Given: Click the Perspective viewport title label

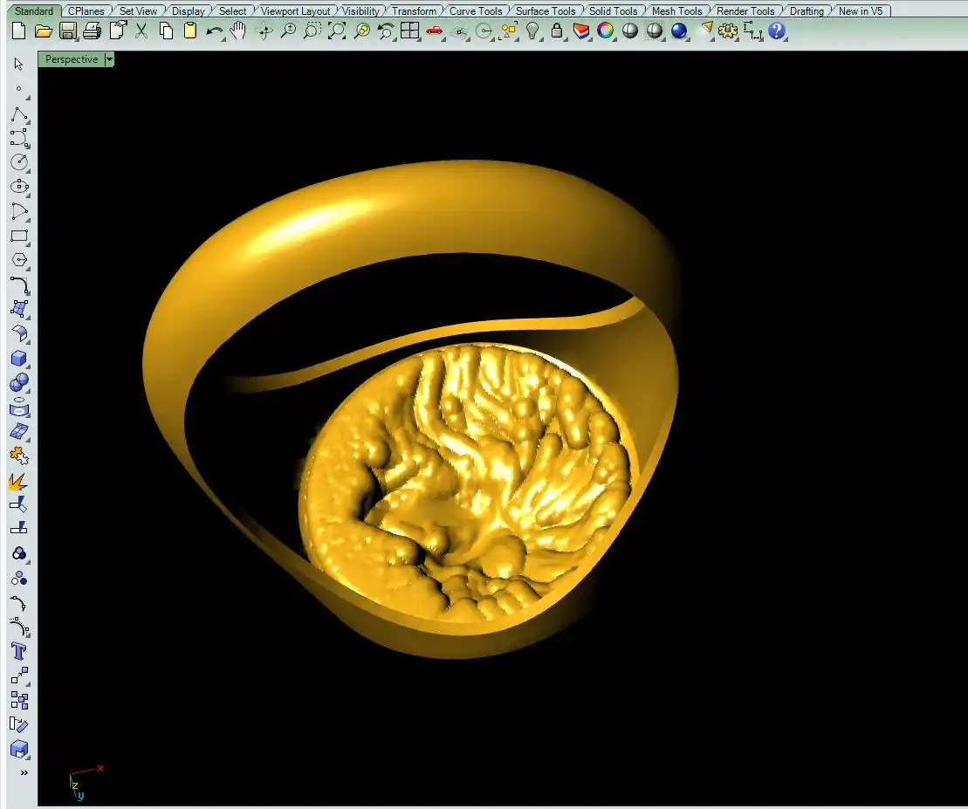Looking at the screenshot, I should click(72, 59).
